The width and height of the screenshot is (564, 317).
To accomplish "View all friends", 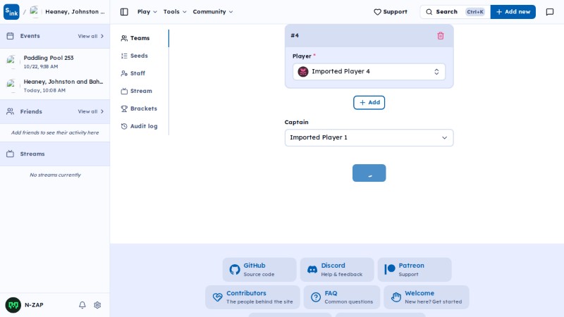I will [x=91, y=111].
